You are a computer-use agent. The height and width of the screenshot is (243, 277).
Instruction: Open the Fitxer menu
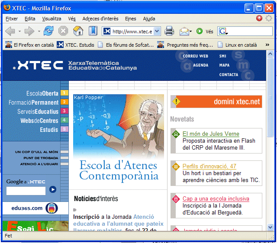[x=12, y=19]
